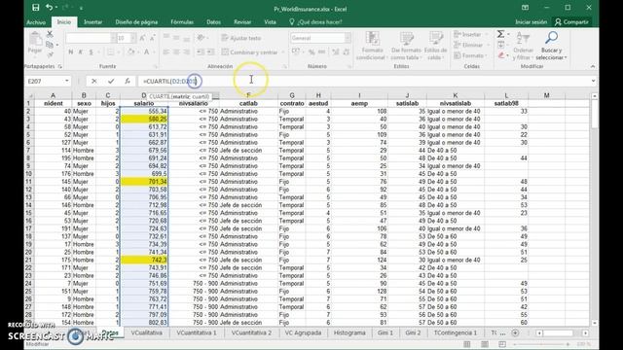Image resolution: width=623 pixels, height=350 pixels.
Task: Click the Insert function fx icon
Action: [128, 81]
